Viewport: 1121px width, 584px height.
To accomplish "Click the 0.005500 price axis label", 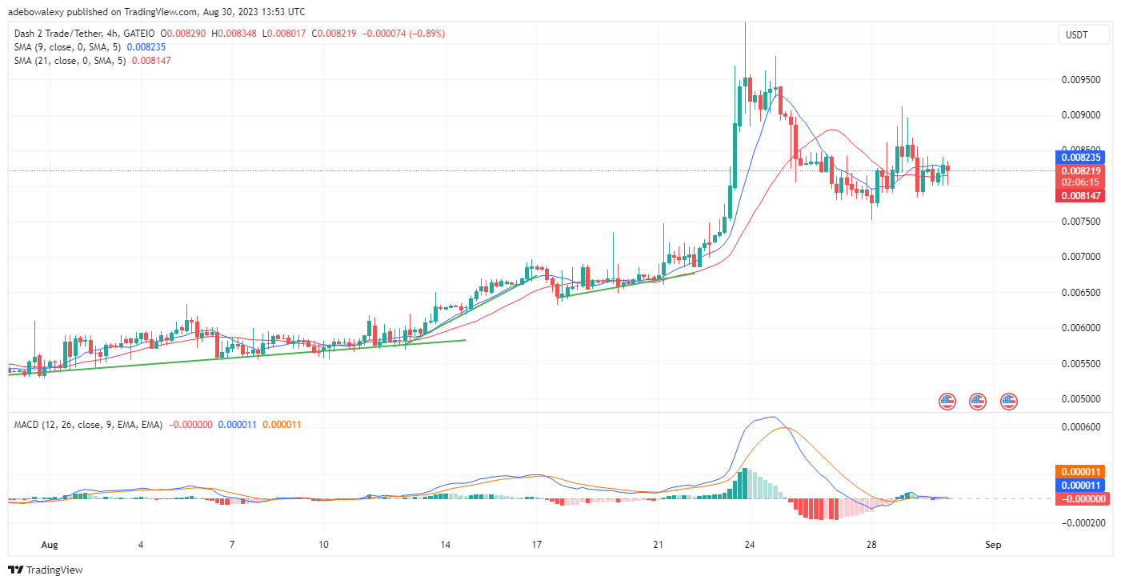I will 1081,363.
